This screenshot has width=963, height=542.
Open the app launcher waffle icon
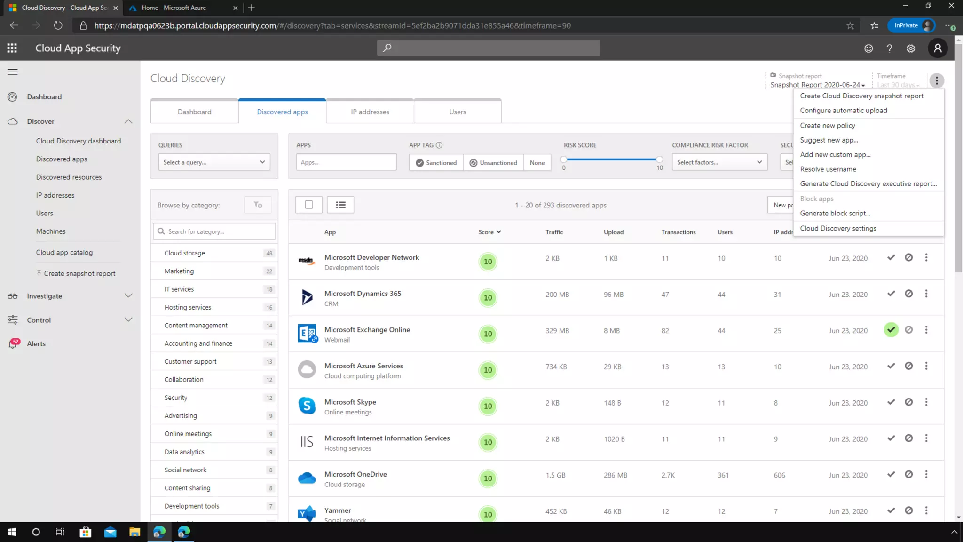tap(12, 48)
